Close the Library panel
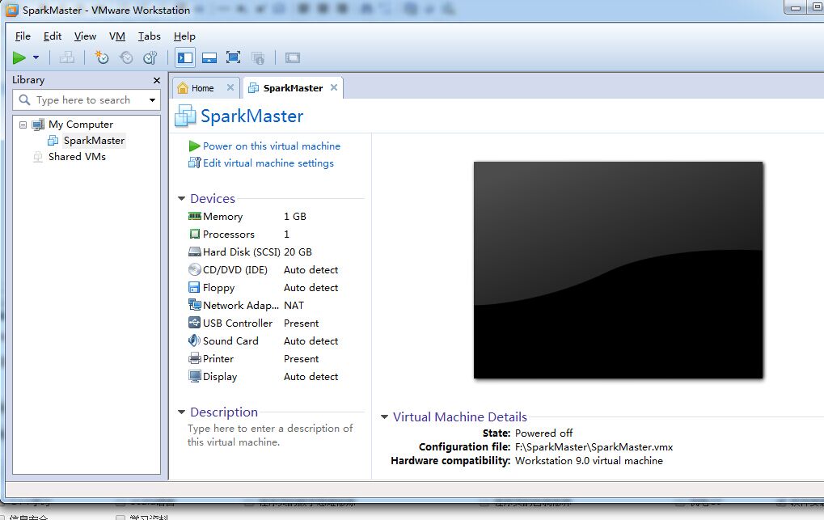Image resolution: width=824 pixels, height=520 pixels. [157, 80]
